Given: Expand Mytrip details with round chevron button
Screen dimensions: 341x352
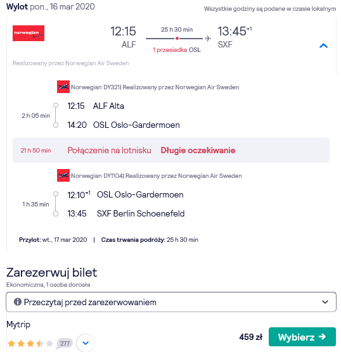Looking at the screenshot, I should click(86, 343).
